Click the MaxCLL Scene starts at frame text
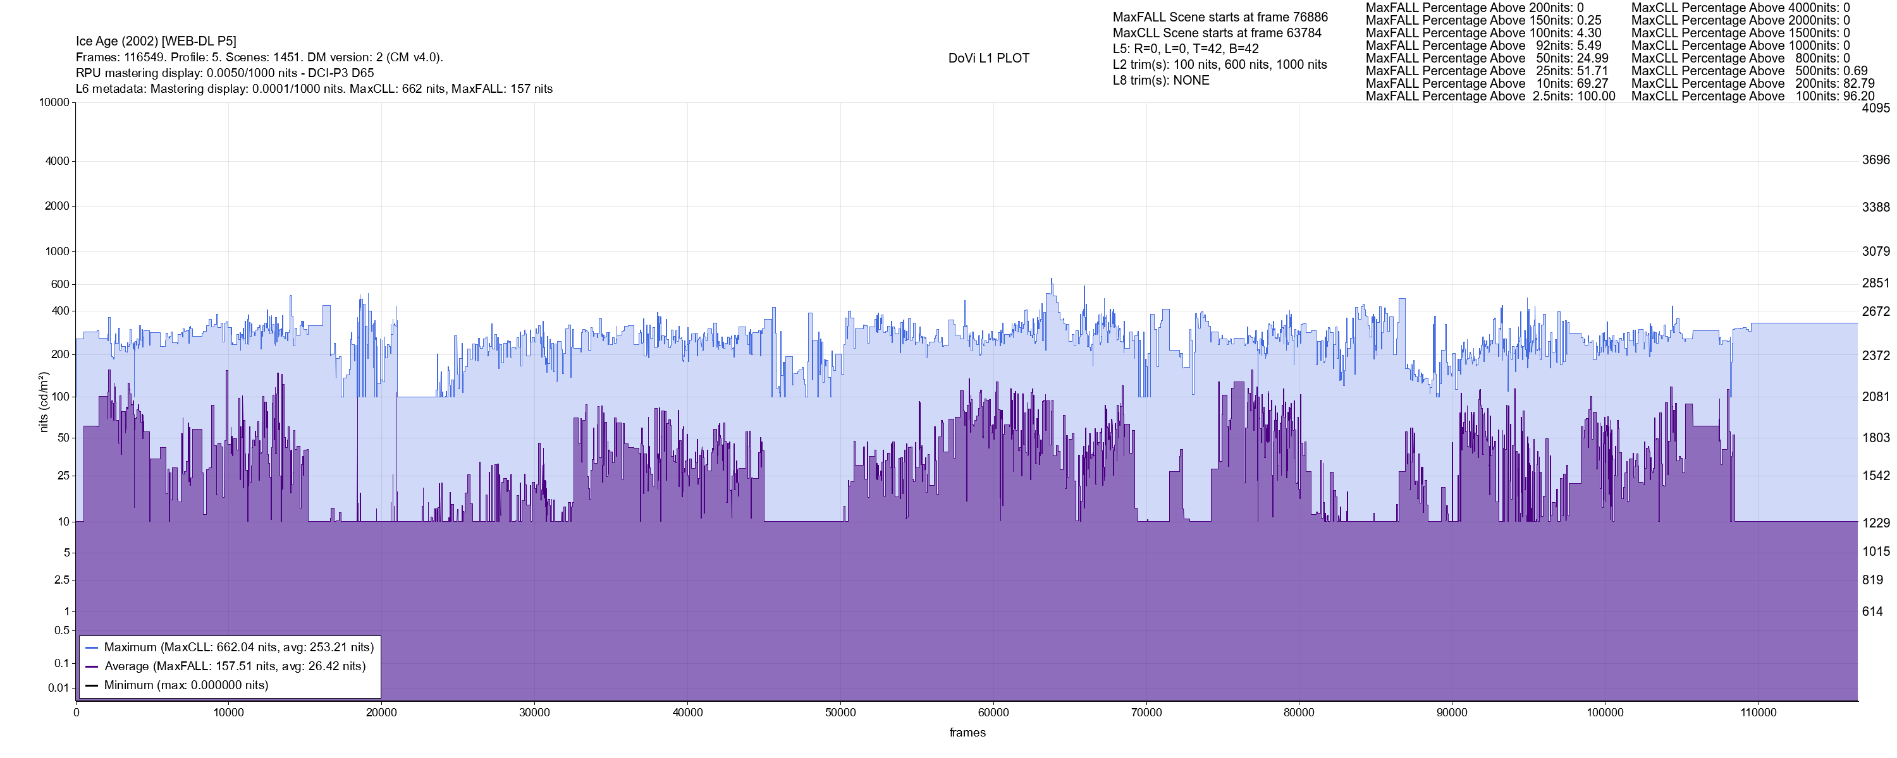1897x758 pixels. pyautogui.click(x=1217, y=33)
